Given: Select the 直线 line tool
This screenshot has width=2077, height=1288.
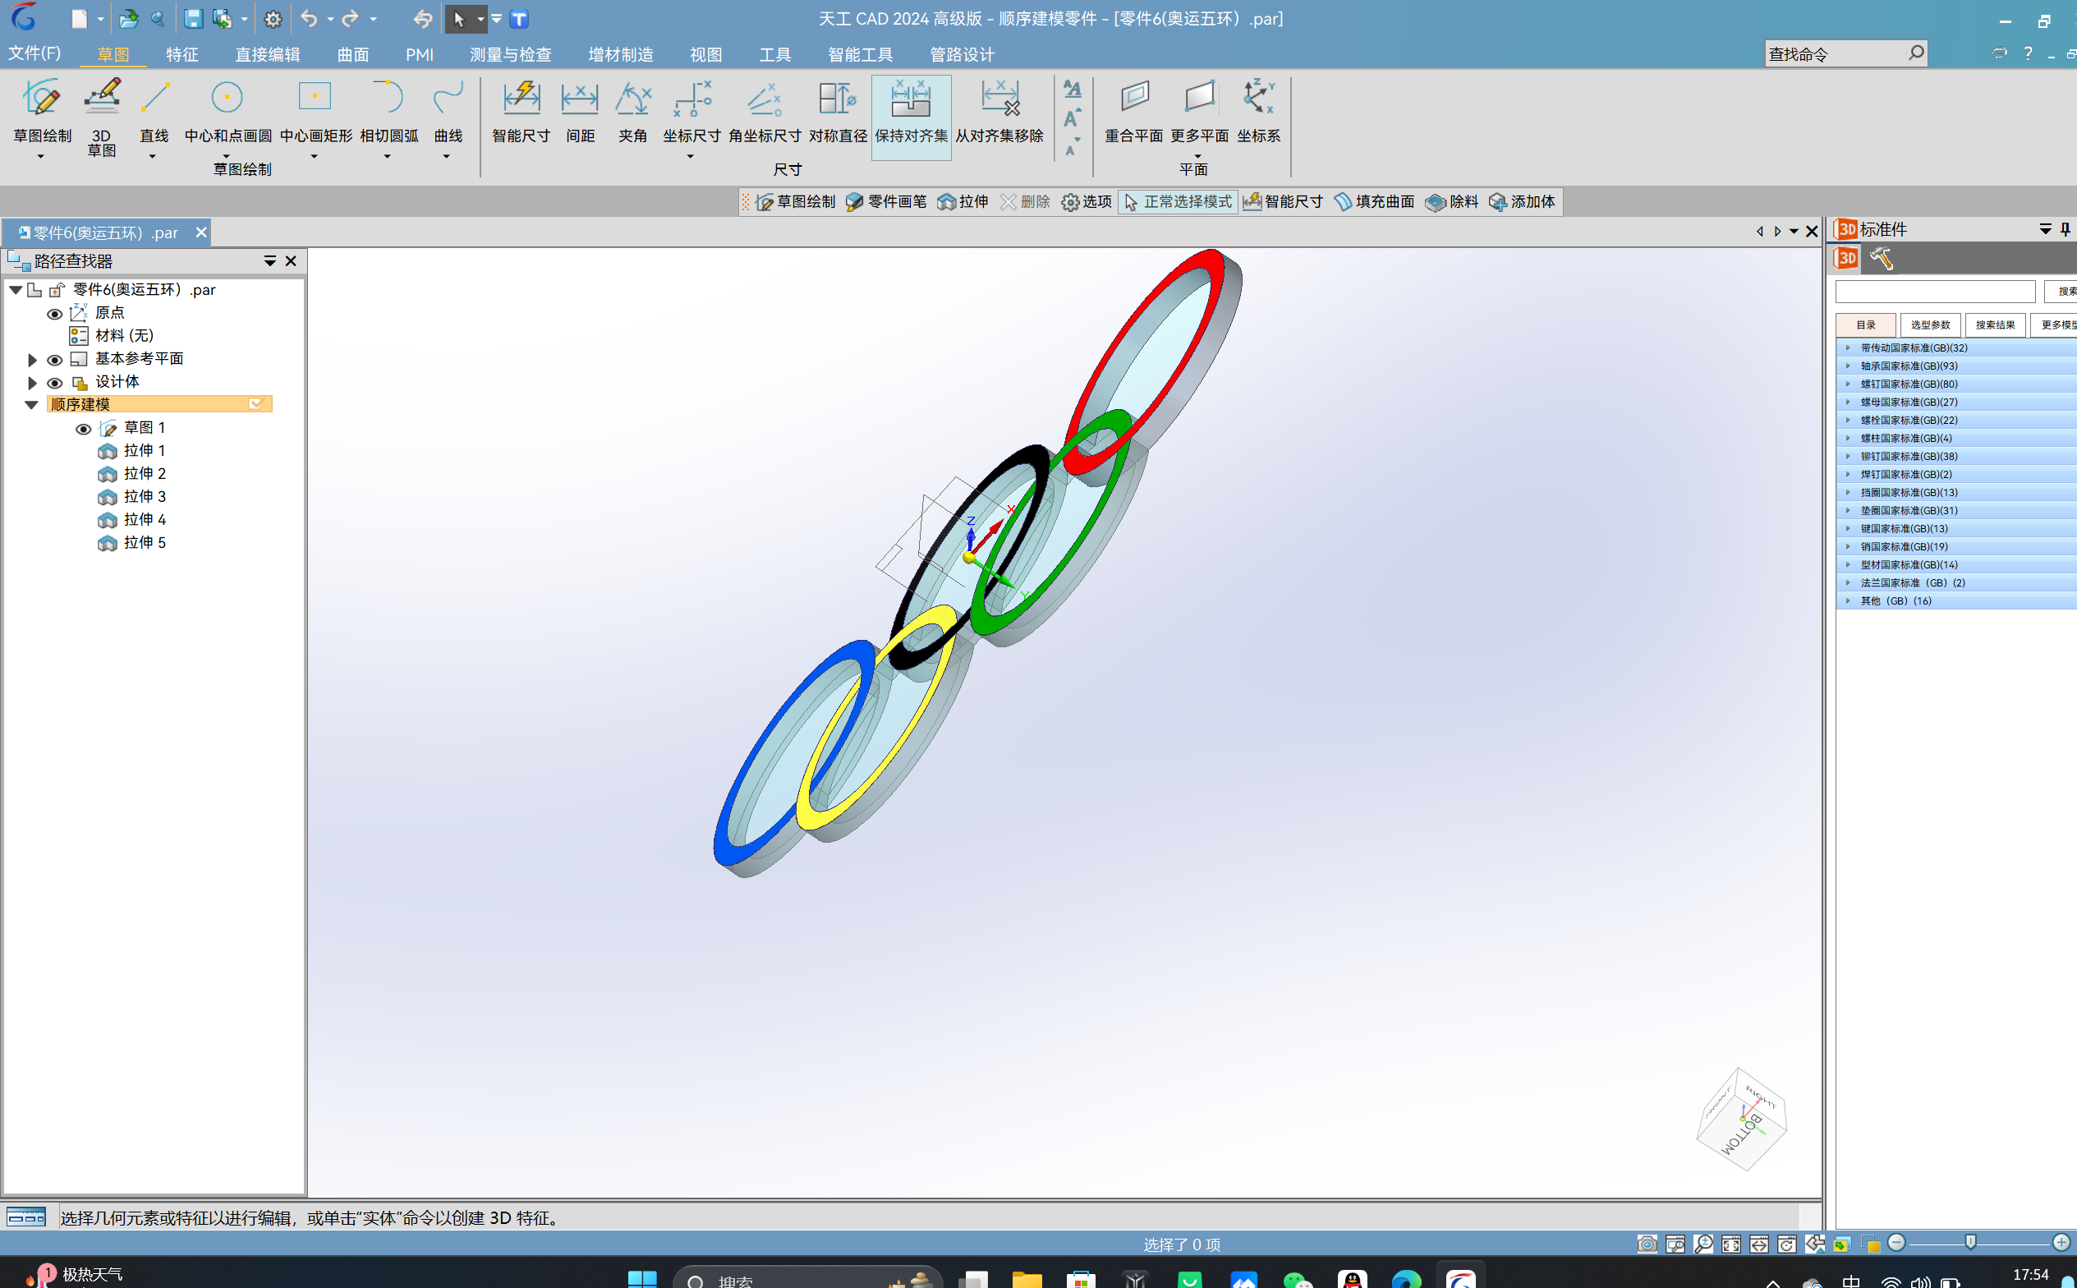Looking at the screenshot, I should tap(154, 111).
